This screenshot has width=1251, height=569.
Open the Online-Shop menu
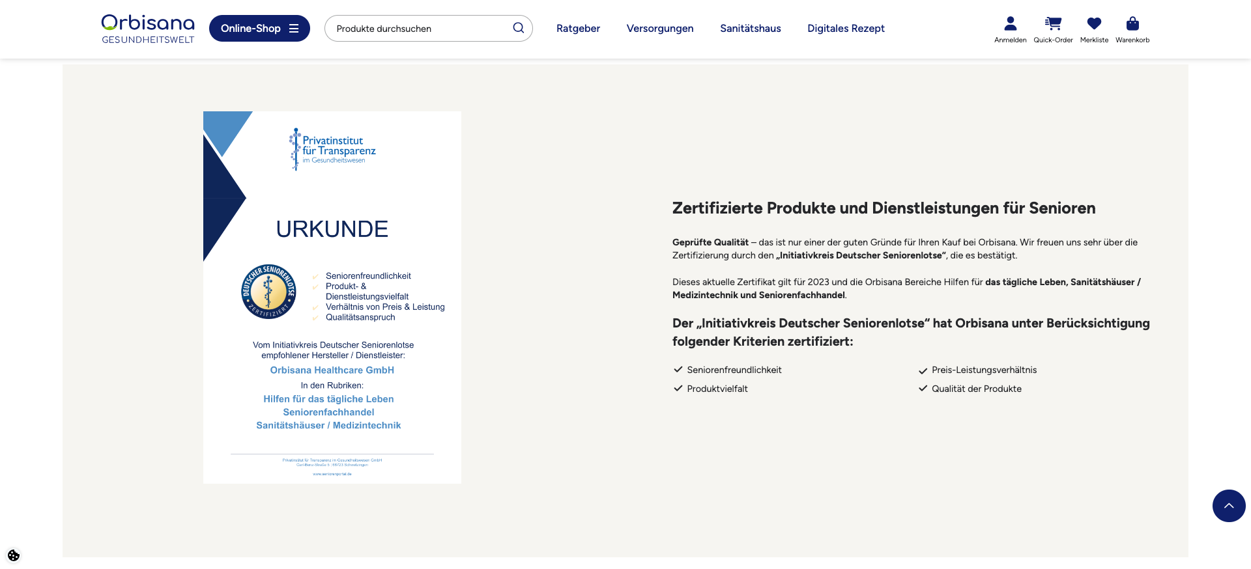(259, 29)
